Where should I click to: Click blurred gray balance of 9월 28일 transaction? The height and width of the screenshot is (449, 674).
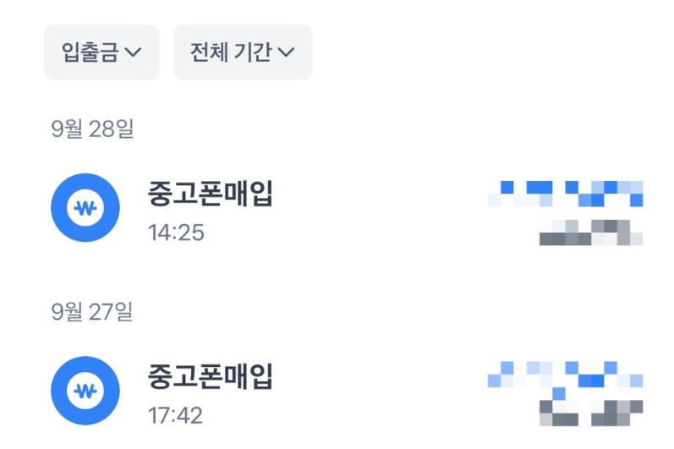591,233
